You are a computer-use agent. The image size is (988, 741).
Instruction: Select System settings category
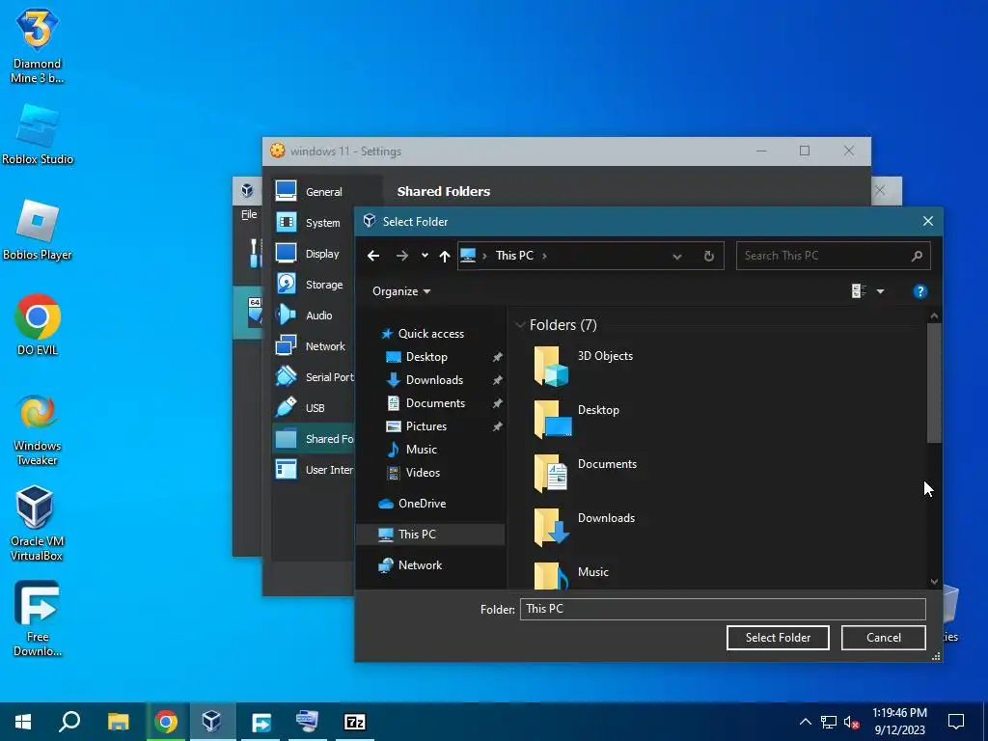click(x=314, y=223)
